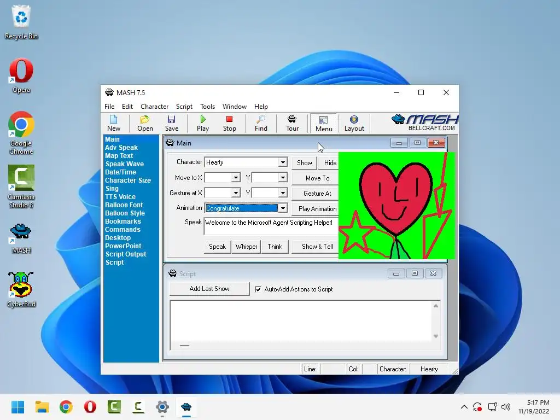This screenshot has height=420, width=560.
Task: Click the Think button
Action: coord(275,247)
